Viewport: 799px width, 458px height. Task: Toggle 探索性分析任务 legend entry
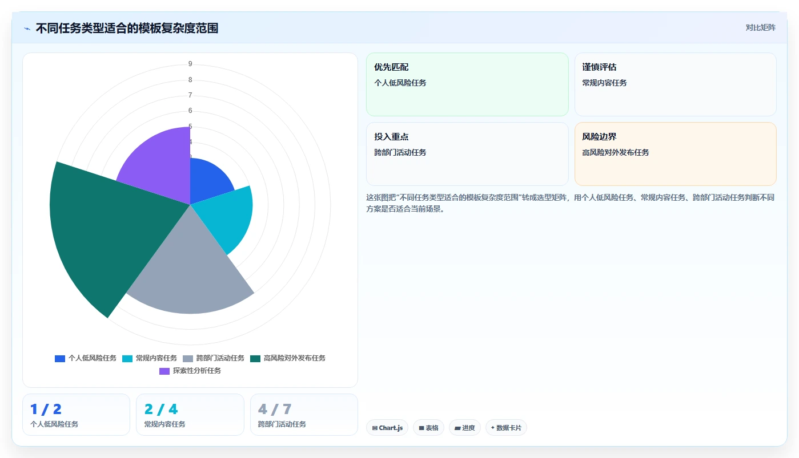(x=190, y=371)
